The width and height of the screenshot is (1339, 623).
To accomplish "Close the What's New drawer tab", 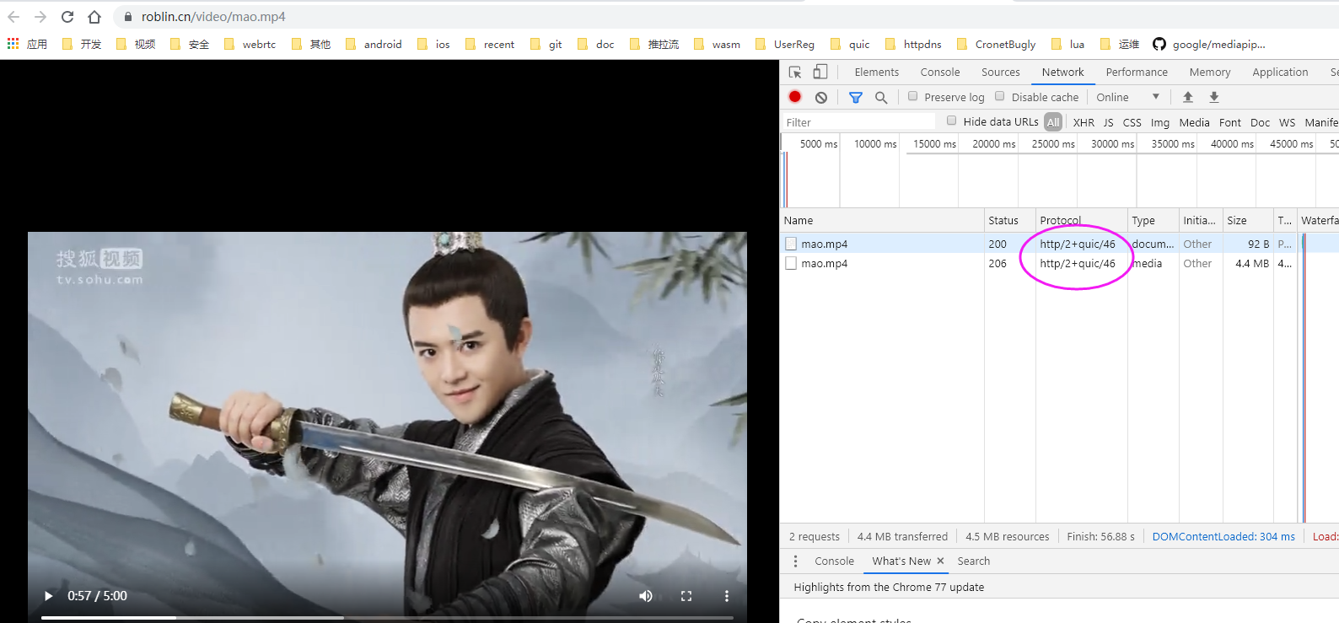I will (x=940, y=561).
